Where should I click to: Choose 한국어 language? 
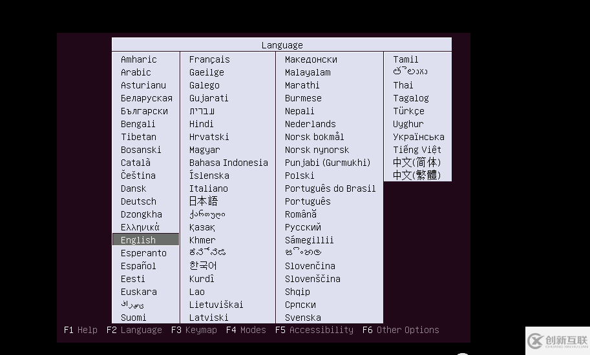point(203,265)
